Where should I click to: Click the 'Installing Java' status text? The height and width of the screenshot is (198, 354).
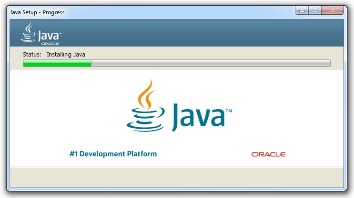tap(66, 55)
